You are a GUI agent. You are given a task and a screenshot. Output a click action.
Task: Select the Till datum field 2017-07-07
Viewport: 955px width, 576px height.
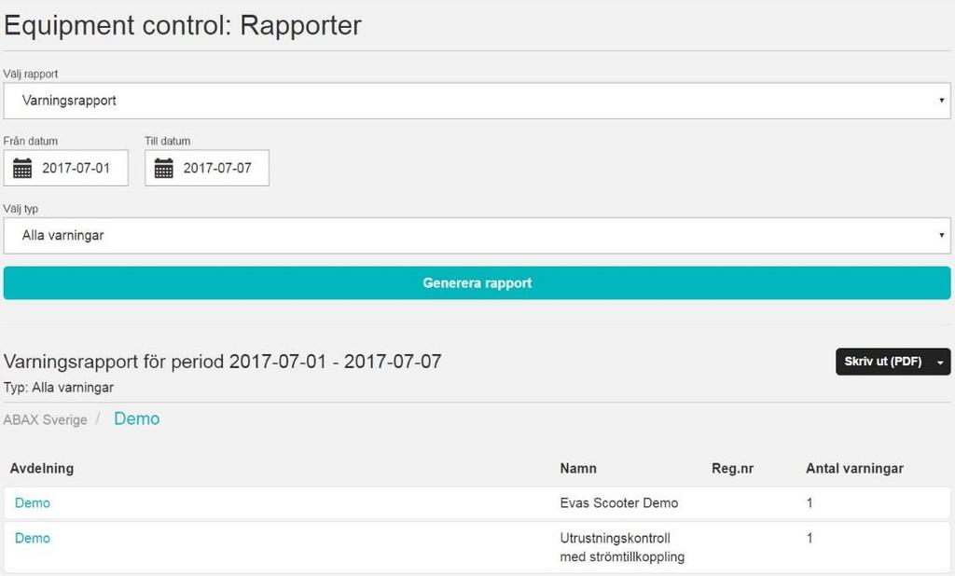[x=207, y=168]
